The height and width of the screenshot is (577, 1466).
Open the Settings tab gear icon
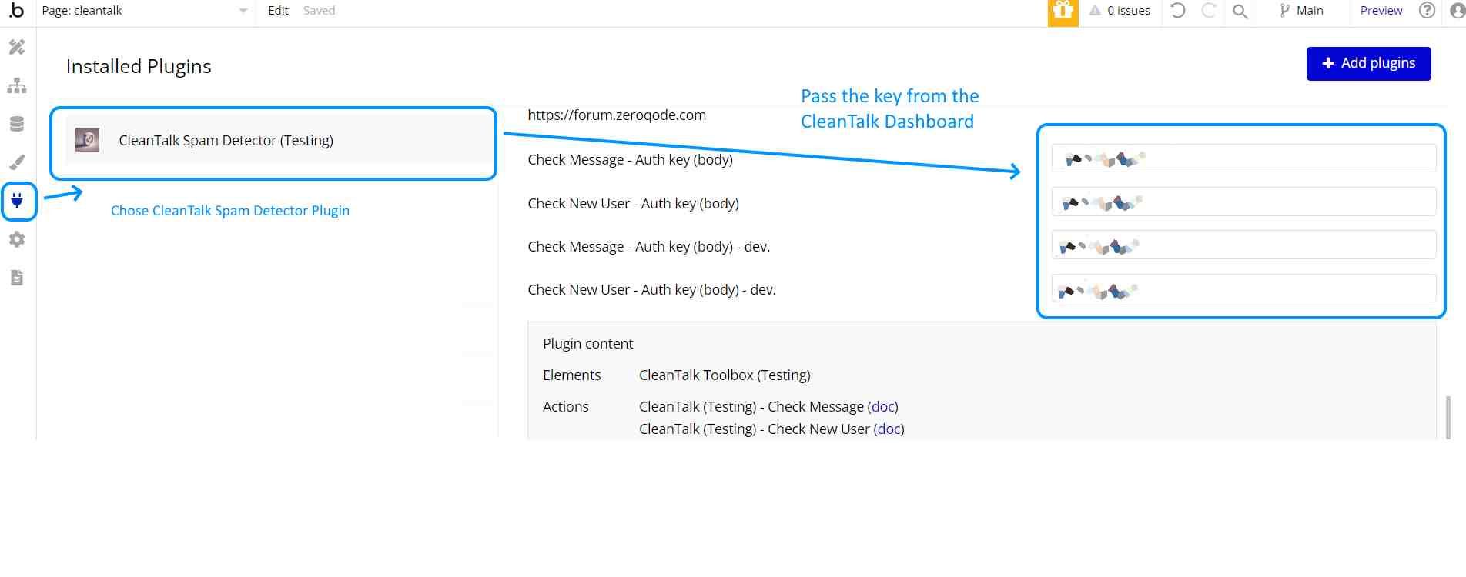point(17,239)
